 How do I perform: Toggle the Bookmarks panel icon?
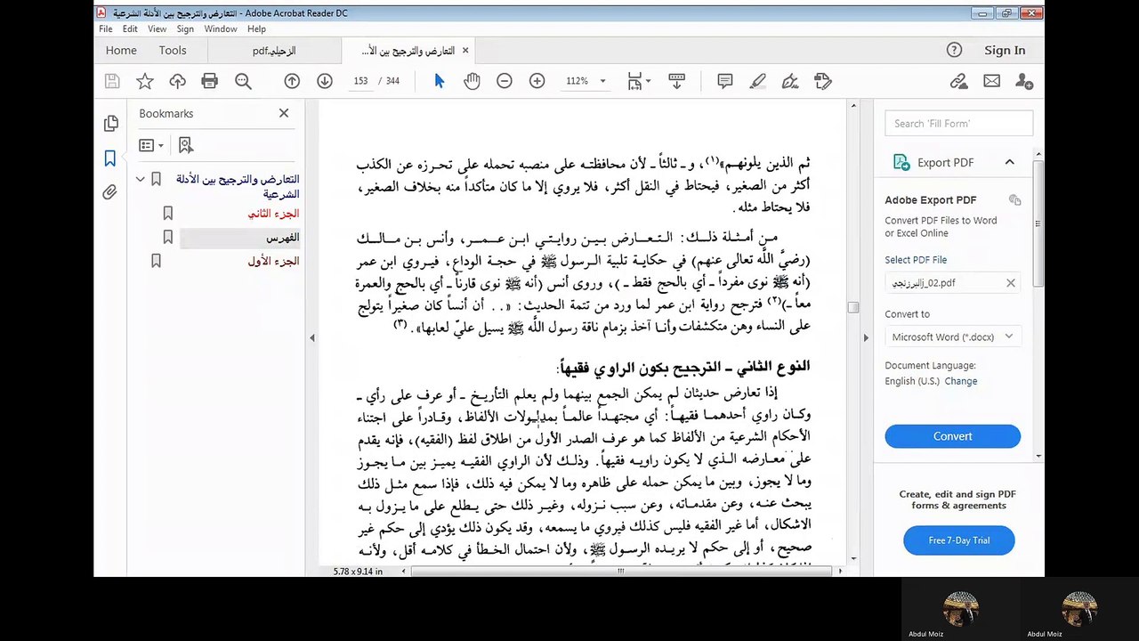pos(110,158)
